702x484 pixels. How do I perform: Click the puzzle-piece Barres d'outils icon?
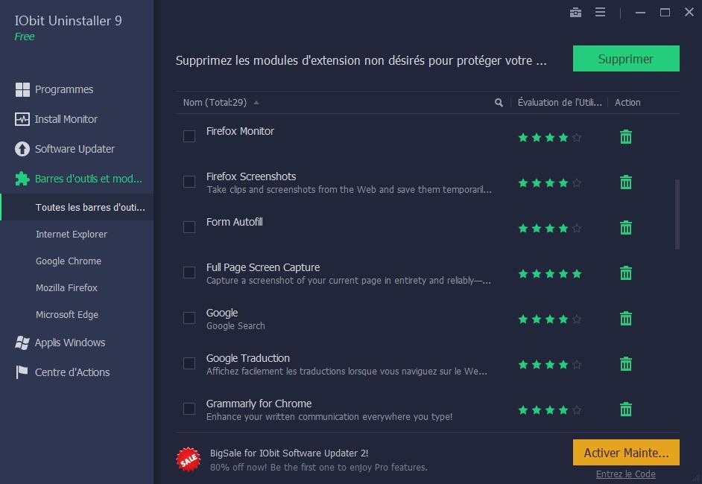22,179
